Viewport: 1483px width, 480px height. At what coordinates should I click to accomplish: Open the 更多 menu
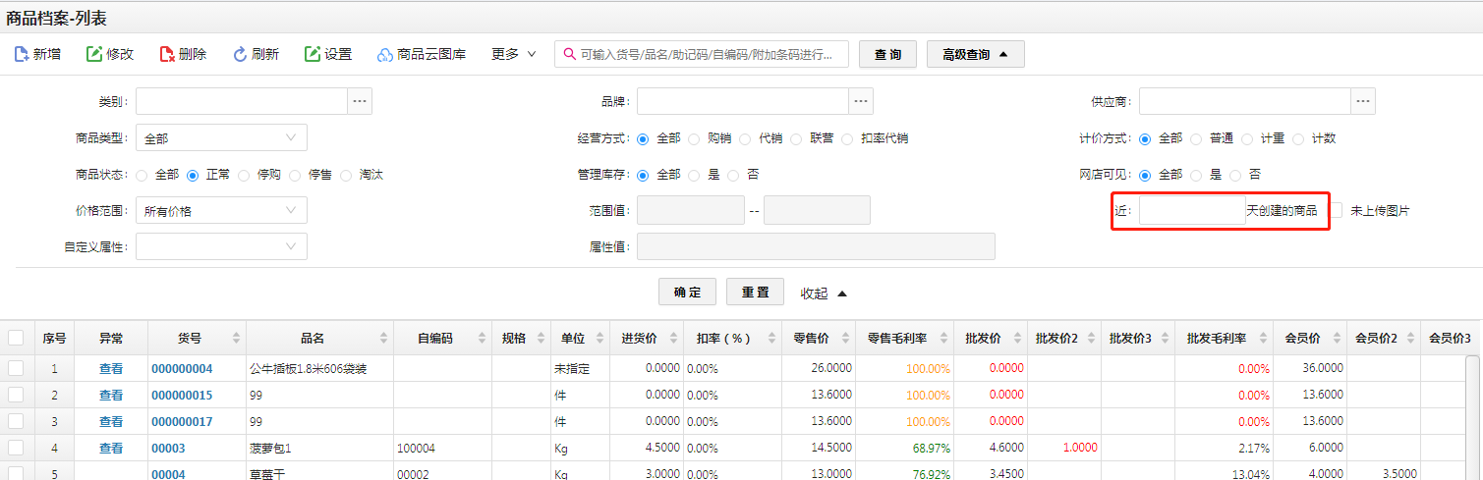[514, 54]
